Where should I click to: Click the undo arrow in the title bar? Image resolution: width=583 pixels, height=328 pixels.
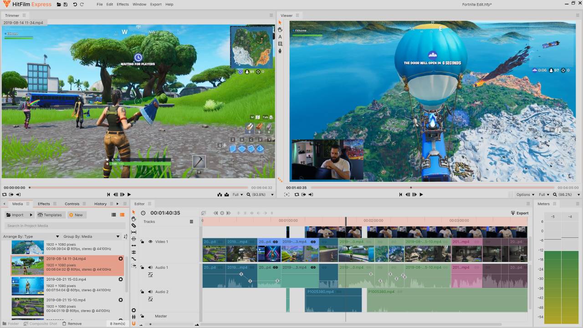75,5
